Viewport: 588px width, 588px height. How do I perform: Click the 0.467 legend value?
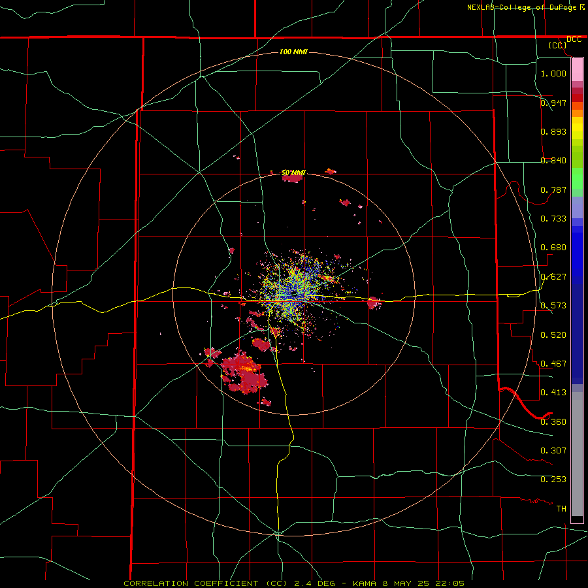[553, 364]
